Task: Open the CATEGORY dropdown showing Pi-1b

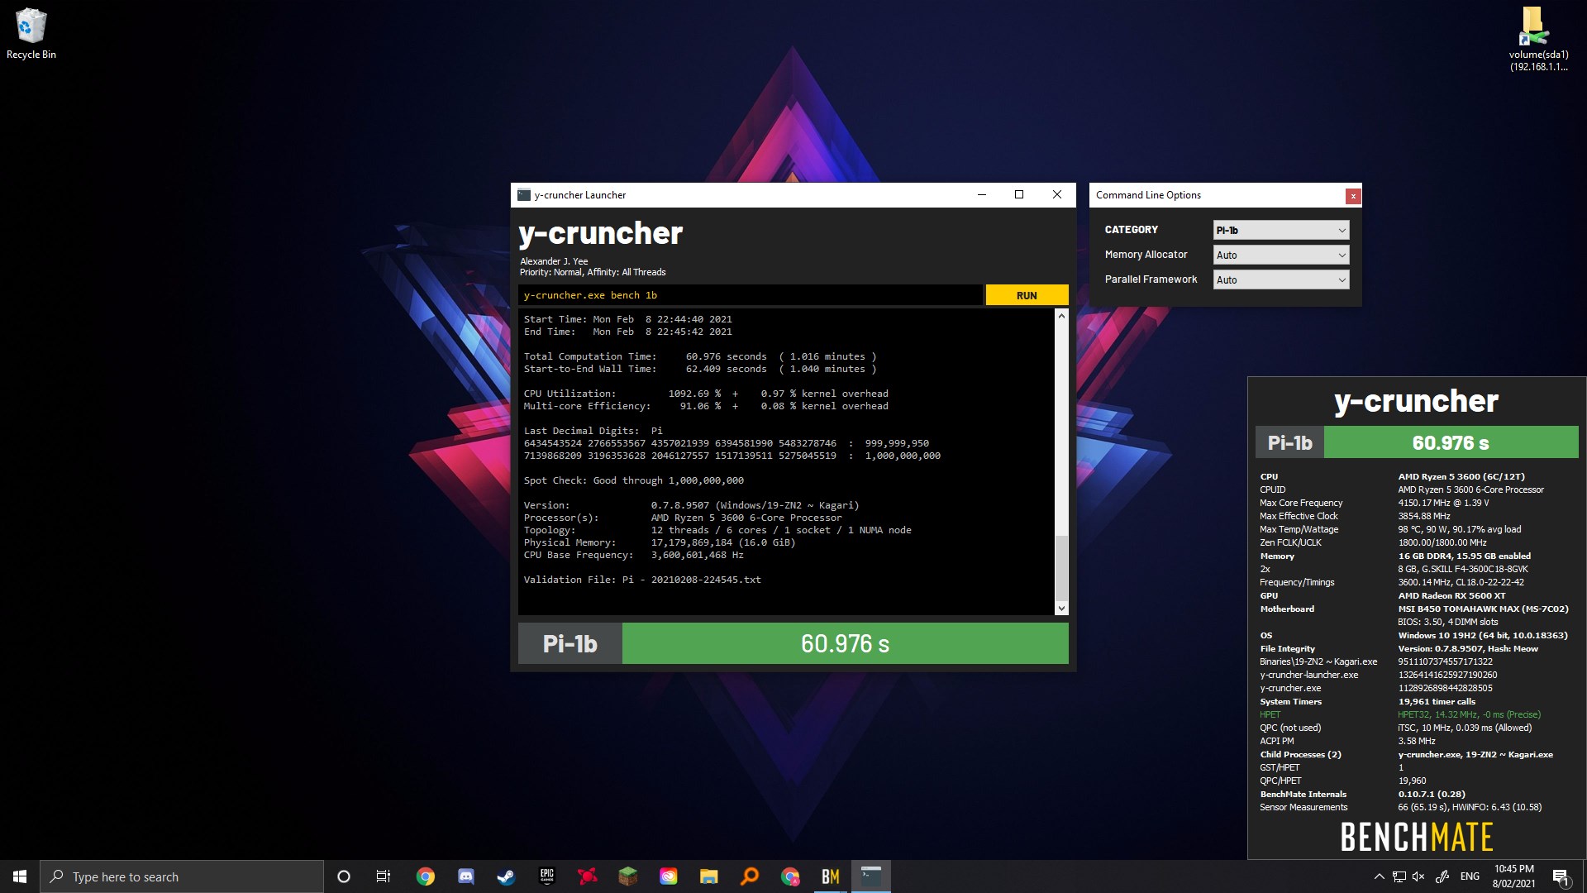Action: click(1281, 230)
